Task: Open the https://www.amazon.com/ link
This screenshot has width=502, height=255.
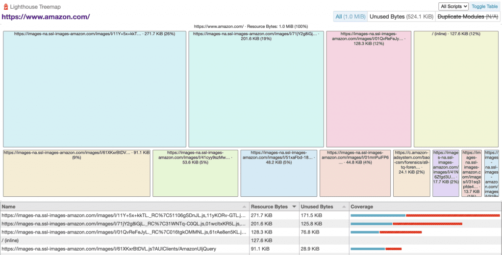Action: 46,17
